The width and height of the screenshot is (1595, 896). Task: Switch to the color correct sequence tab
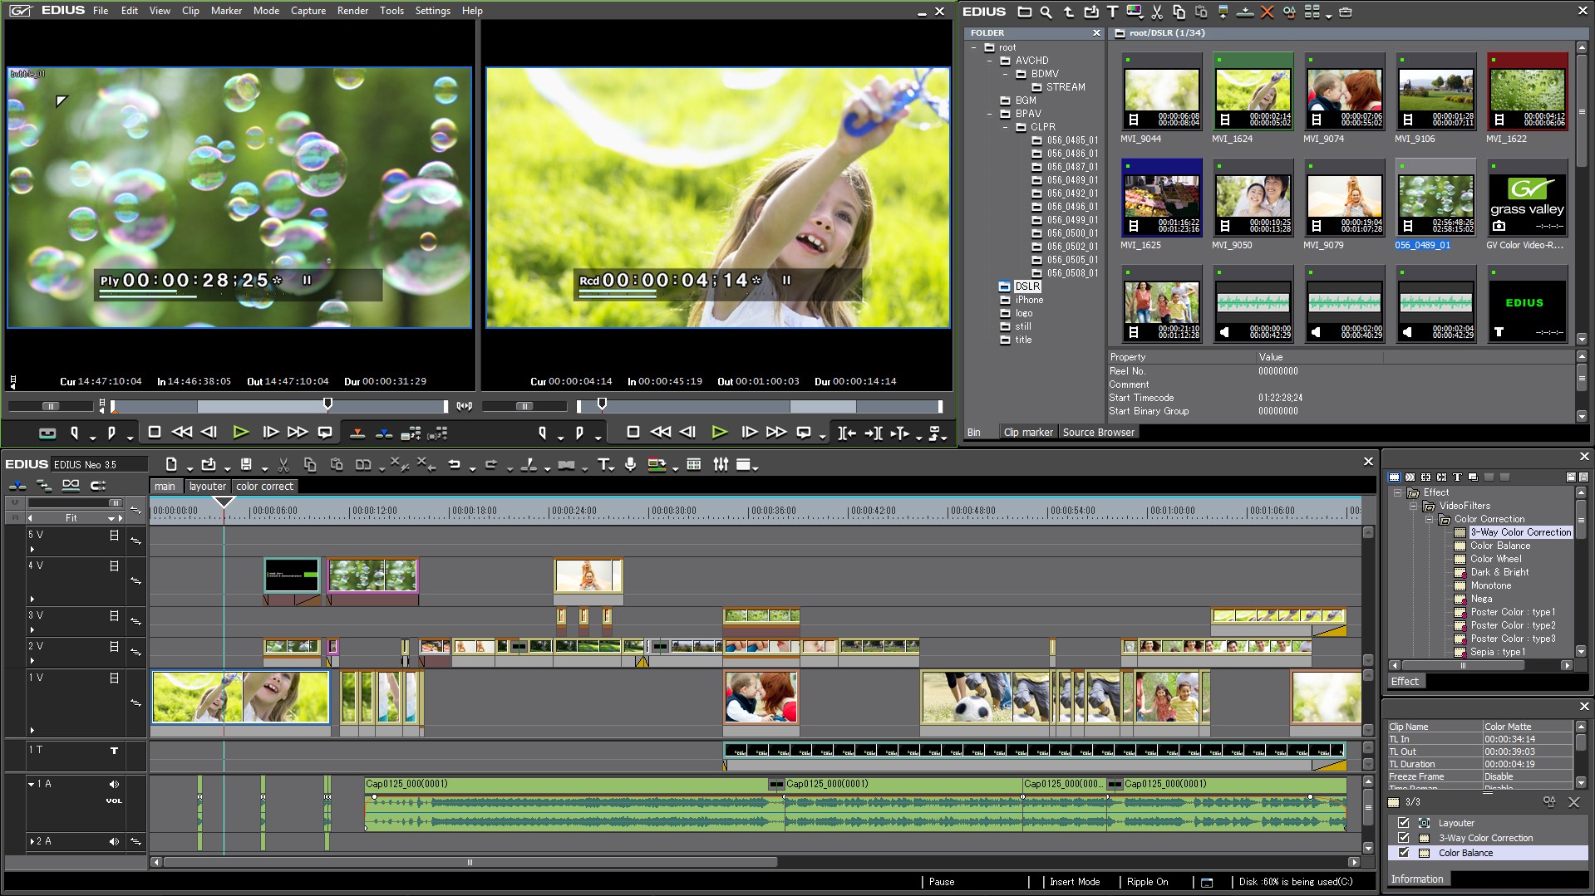264,487
